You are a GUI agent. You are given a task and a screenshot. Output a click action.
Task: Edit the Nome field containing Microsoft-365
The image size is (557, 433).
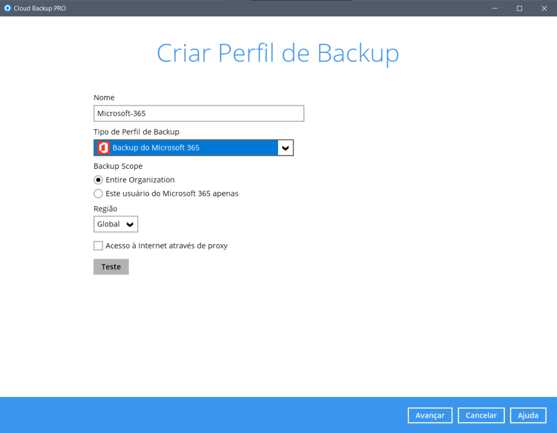199,113
